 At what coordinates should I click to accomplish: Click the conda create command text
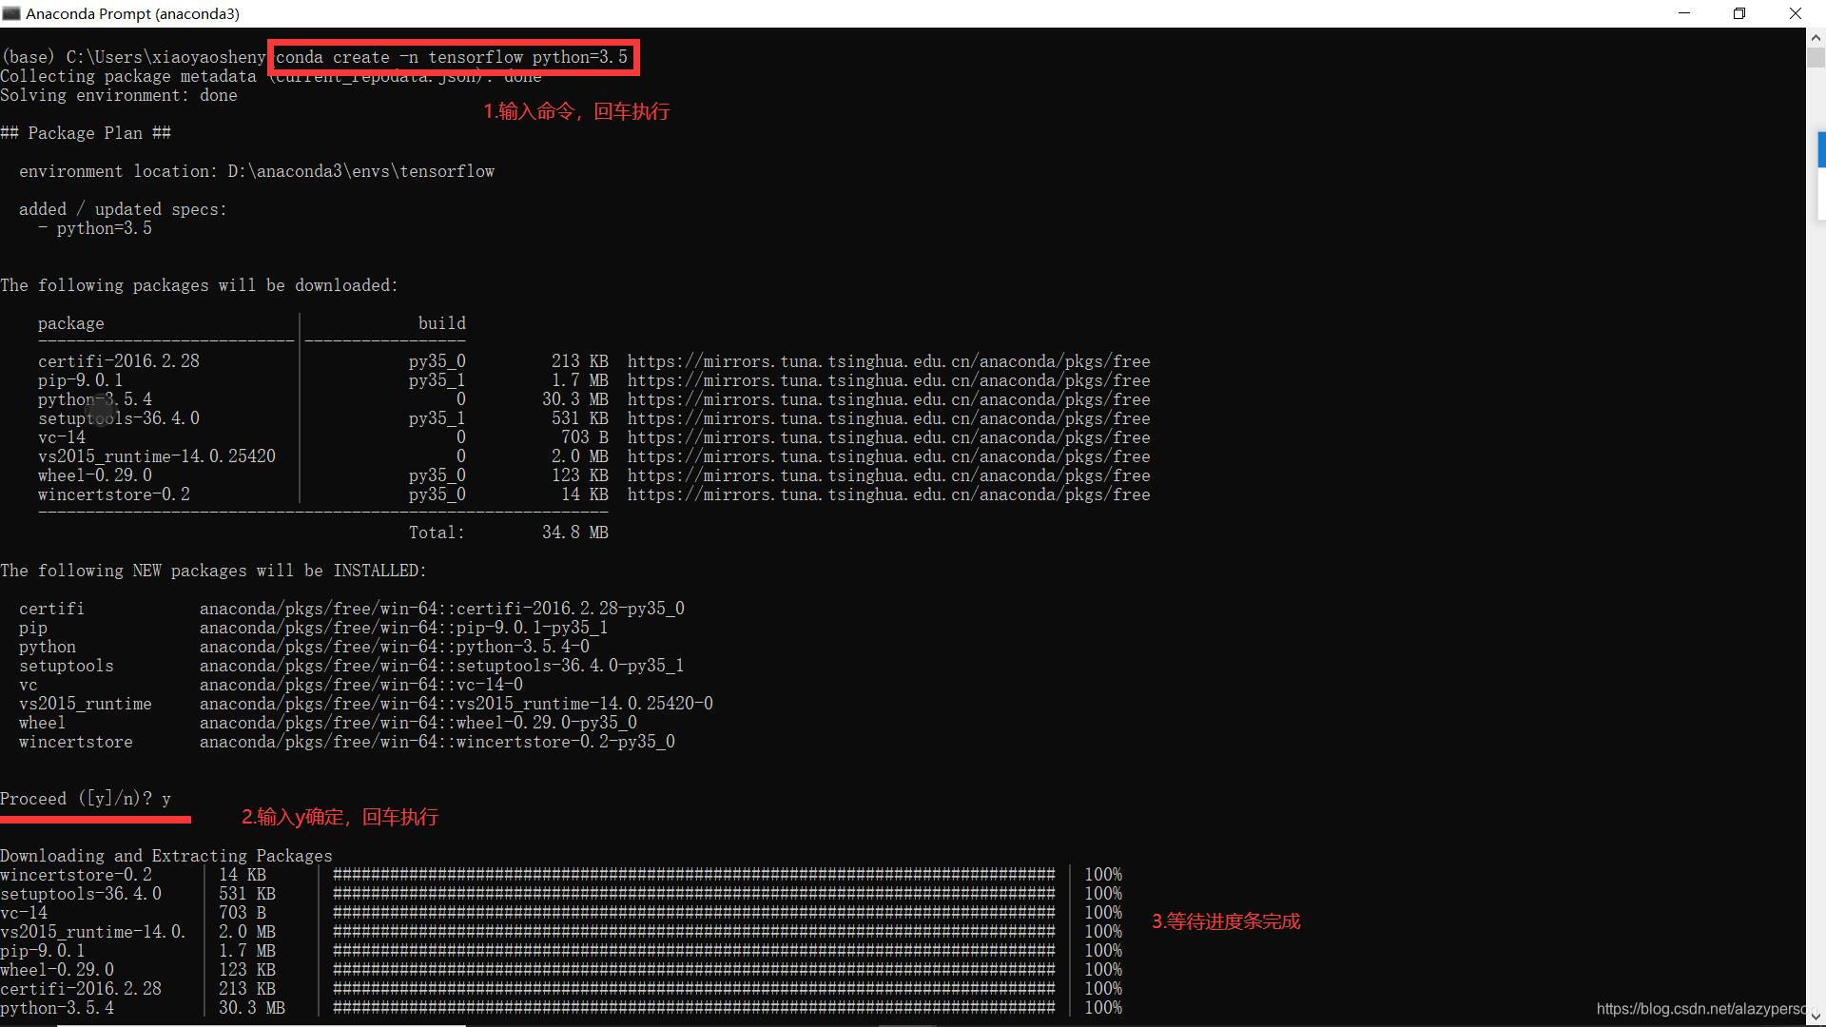(452, 57)
